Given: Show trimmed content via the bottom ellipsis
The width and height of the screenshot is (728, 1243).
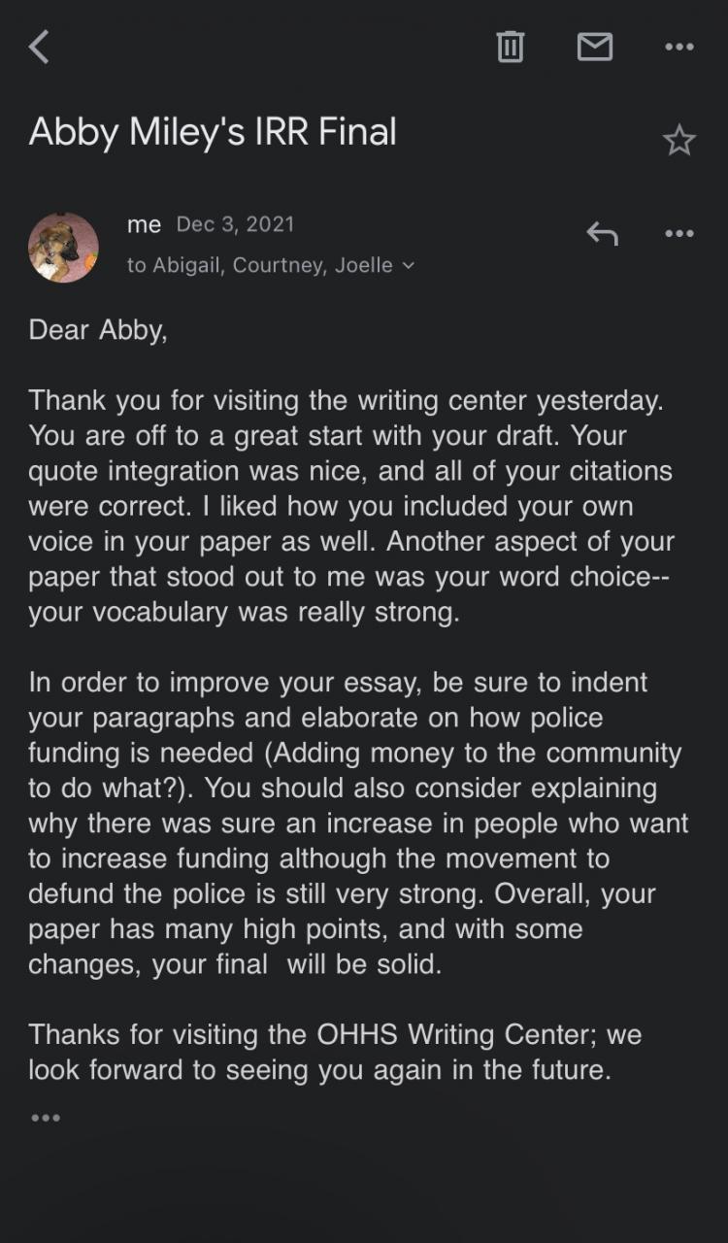Looking at the screenshot, I should (x=46, y=1118).
